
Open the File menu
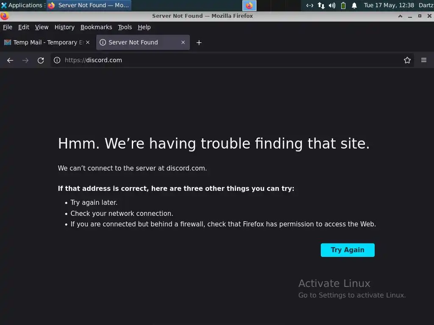click(x=8, y=27)
